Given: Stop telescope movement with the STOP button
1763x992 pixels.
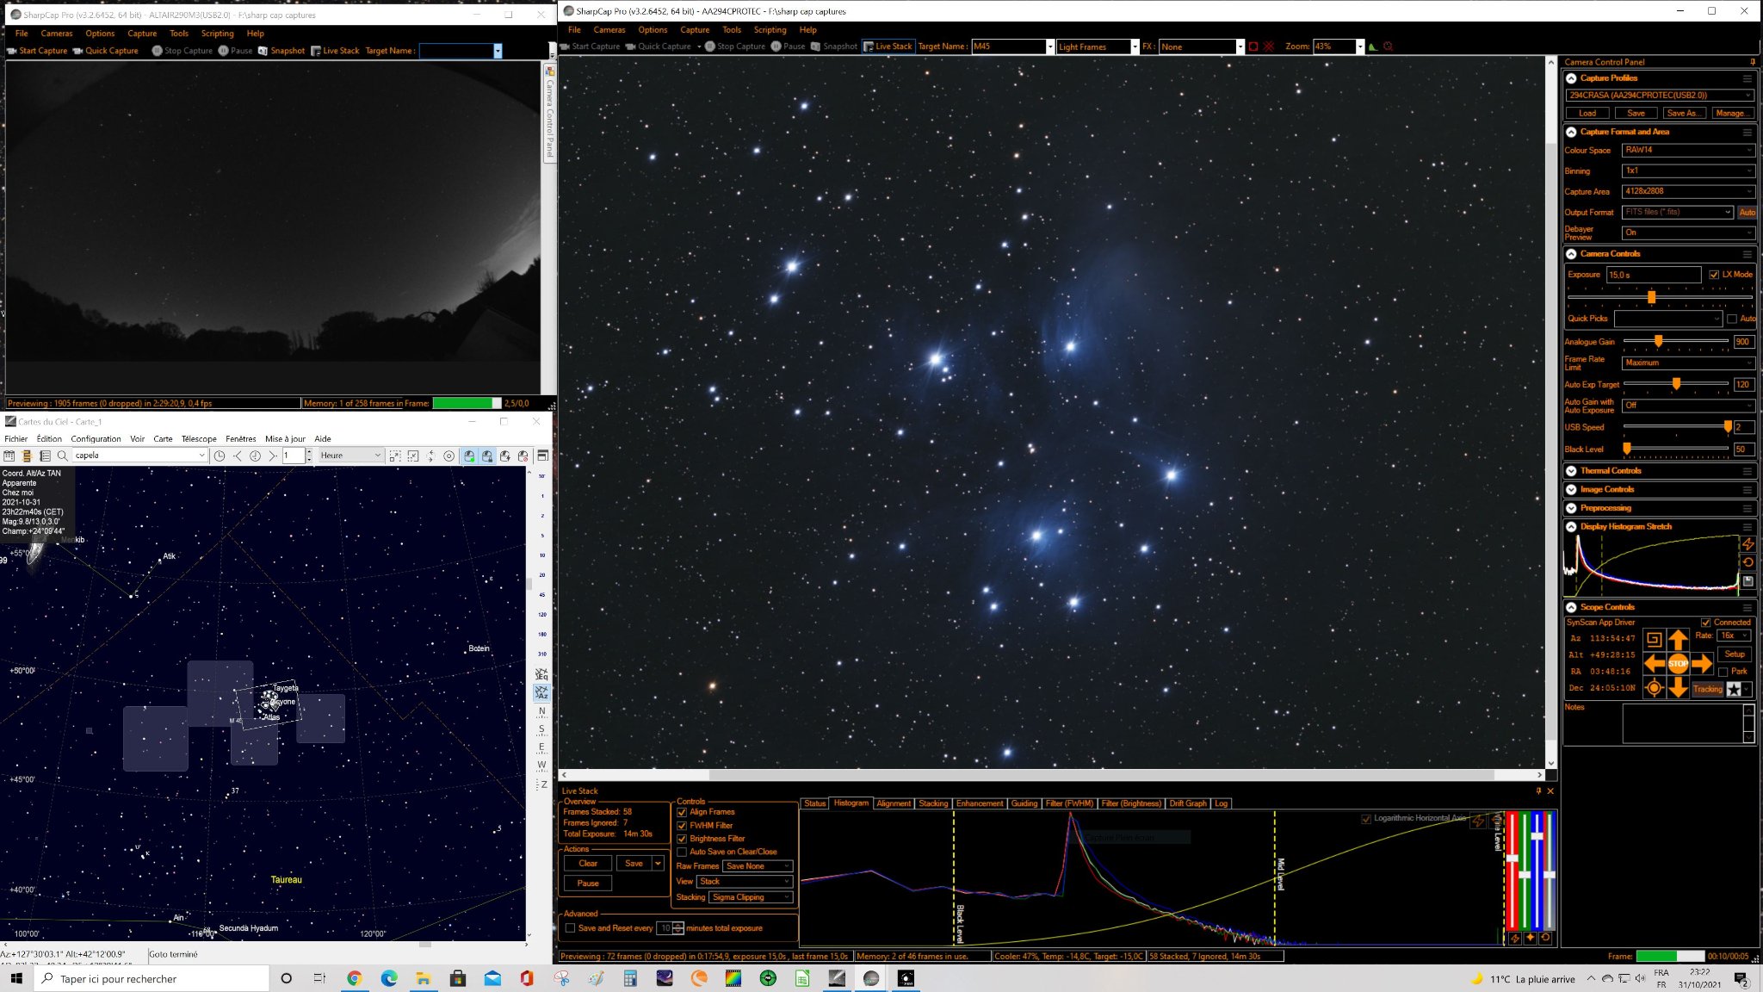Looking at the screenshot, I should (1678, 663).
